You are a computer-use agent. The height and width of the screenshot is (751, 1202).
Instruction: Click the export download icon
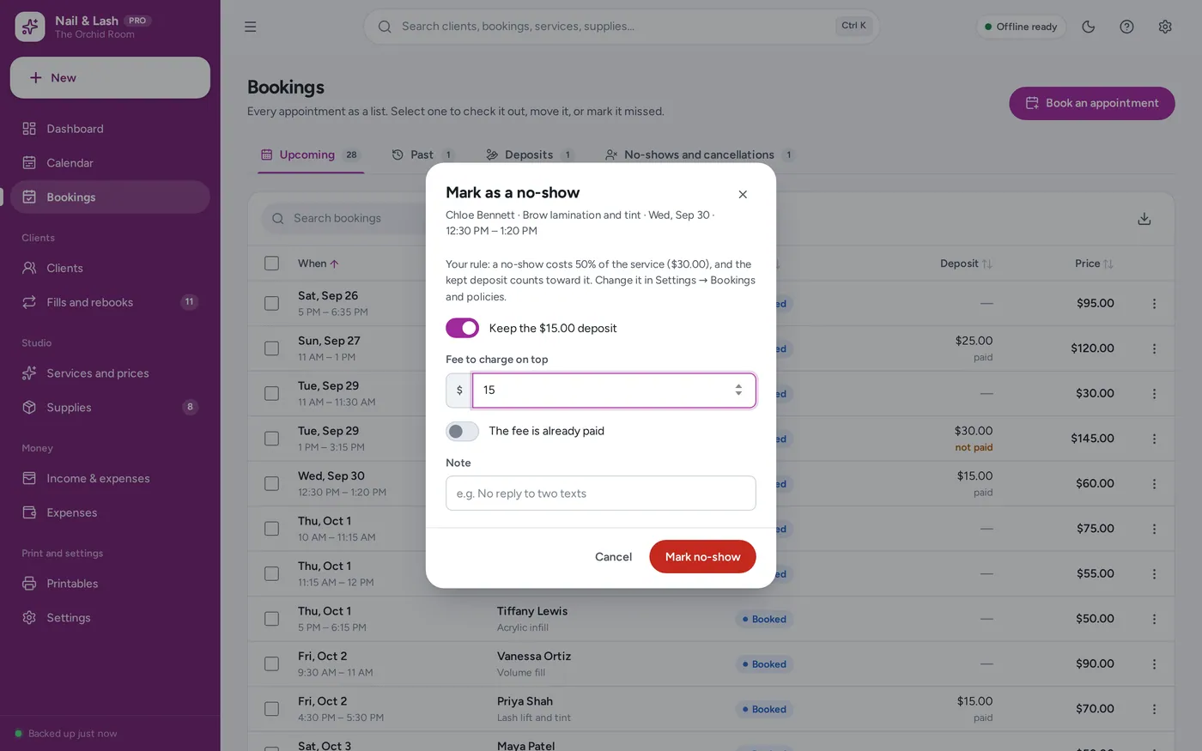click(1144, 219)
